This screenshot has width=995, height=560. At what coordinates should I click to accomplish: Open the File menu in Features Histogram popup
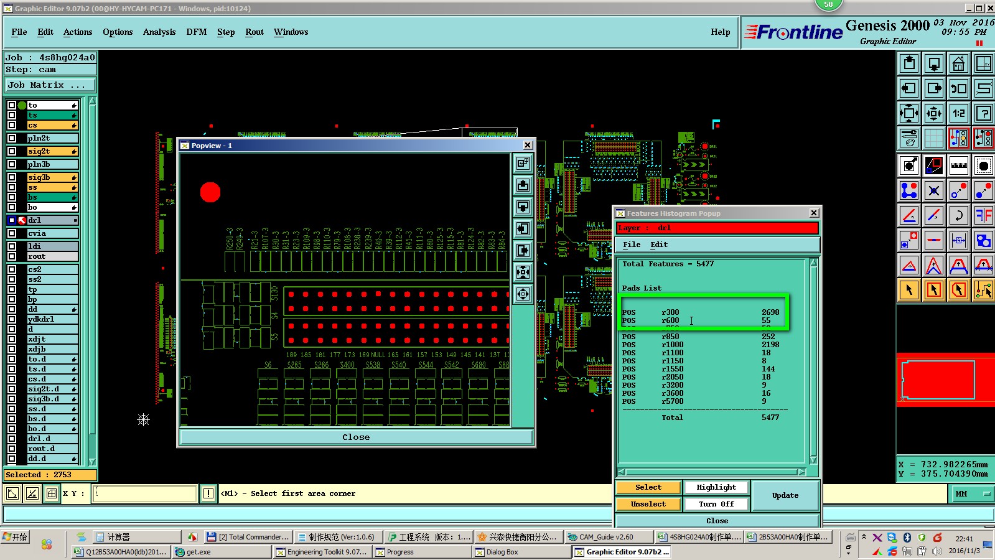click(632, 245)
